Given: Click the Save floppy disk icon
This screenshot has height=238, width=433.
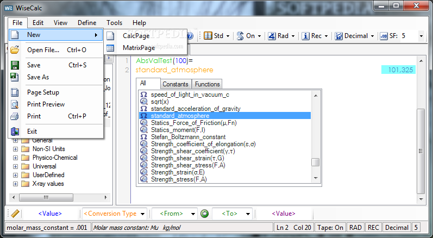Looking at the screenshot, I should click(14, 65).
